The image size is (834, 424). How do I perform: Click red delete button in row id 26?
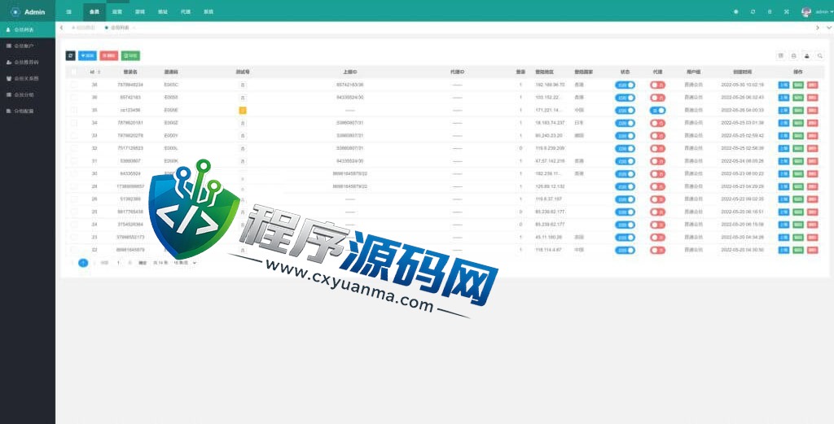(812, 199)
